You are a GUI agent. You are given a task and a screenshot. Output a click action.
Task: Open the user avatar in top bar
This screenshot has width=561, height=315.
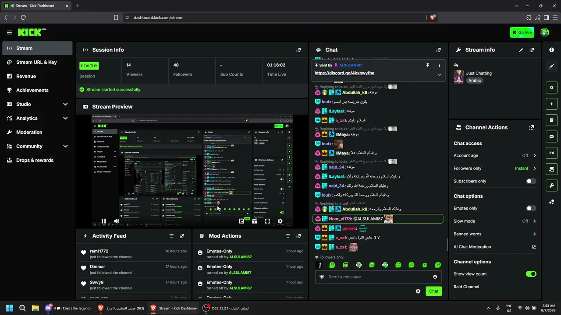point(545,32)
